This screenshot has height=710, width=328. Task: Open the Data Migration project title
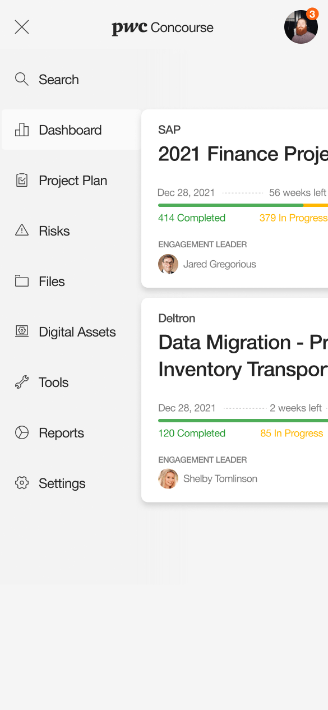243,356
